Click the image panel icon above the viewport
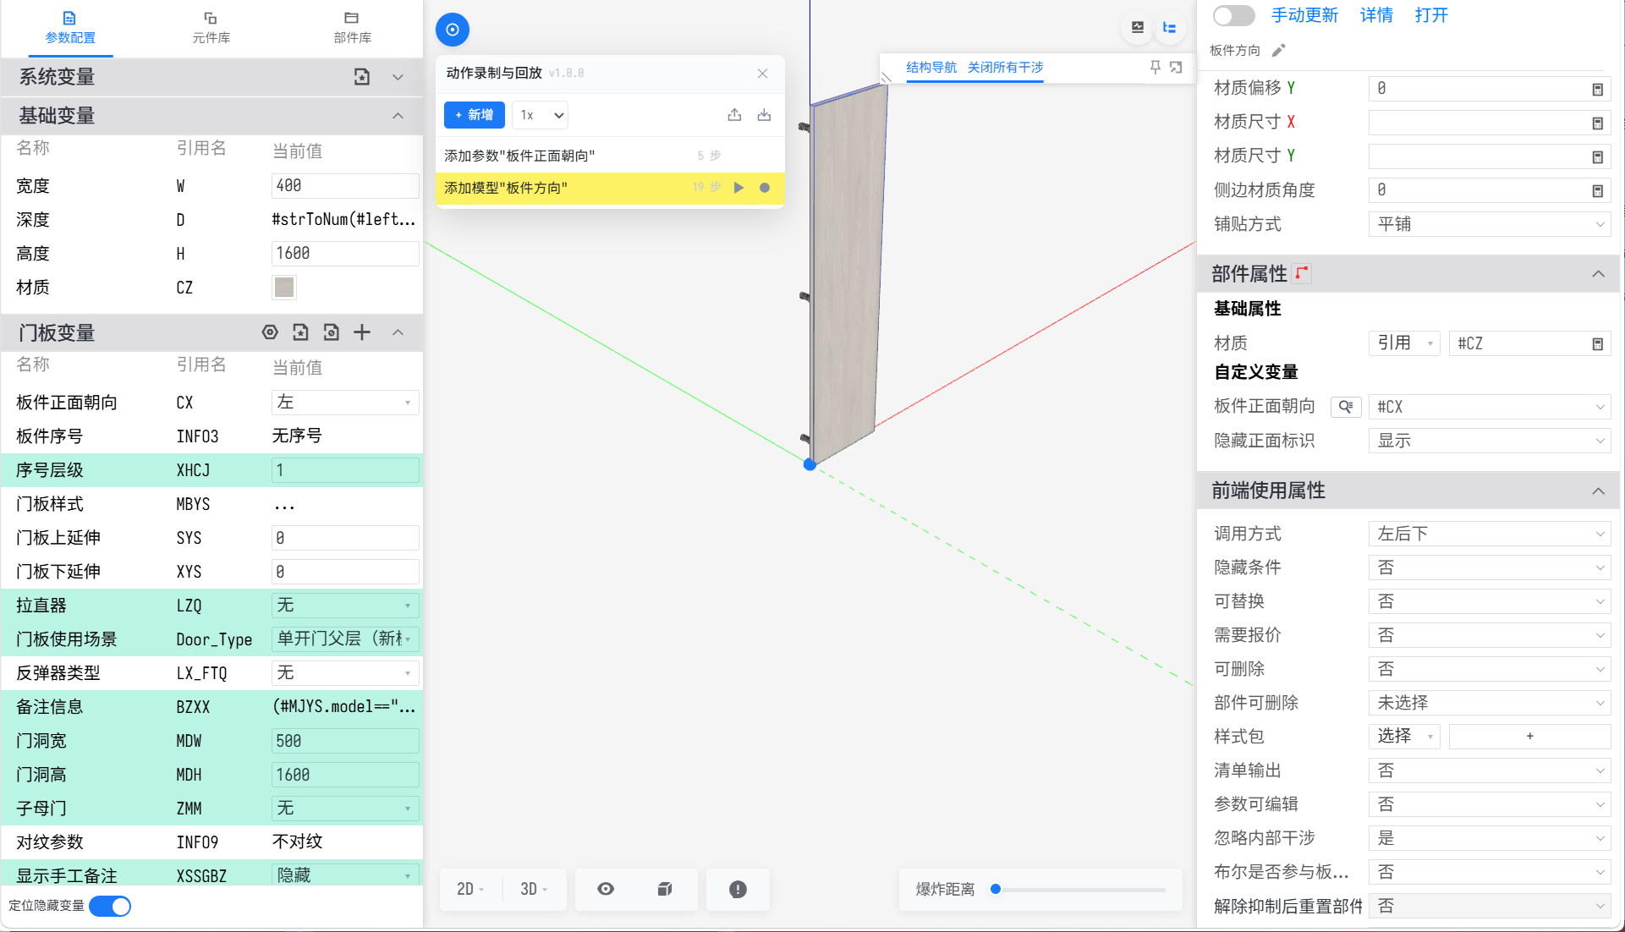This screenshot has width=1625, height=932. click(x=1138, y=28)
